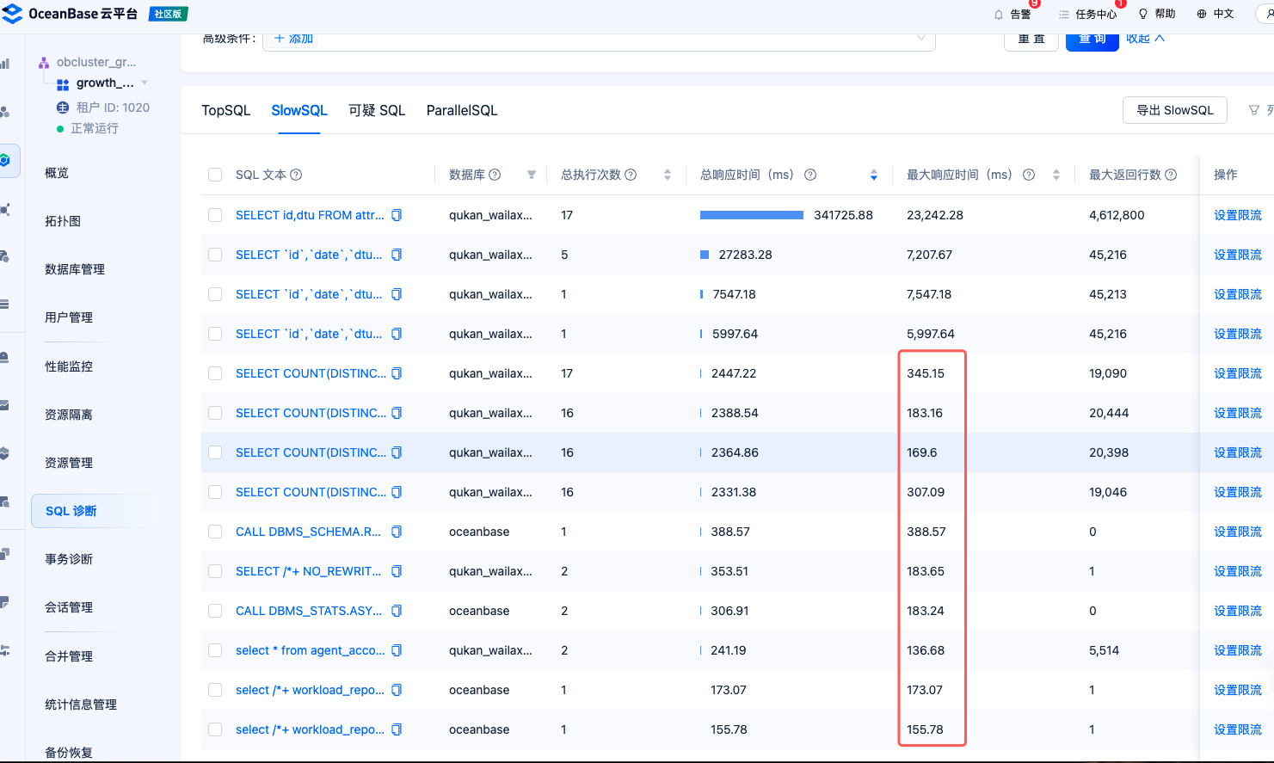The image size is (1274, 763).
Task: Click 设置限流 for SELECT id,dtu FROM attr
Action: point(1238,215)
